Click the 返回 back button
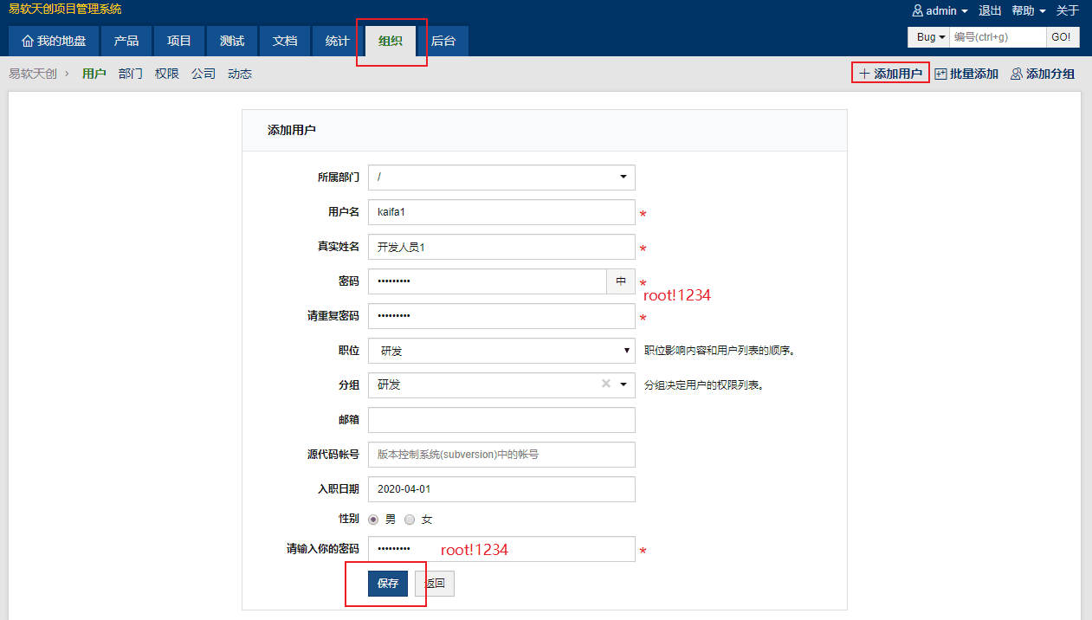Image resolution: width=1092 pixels, height=620 pixels. tap(435, 584)
